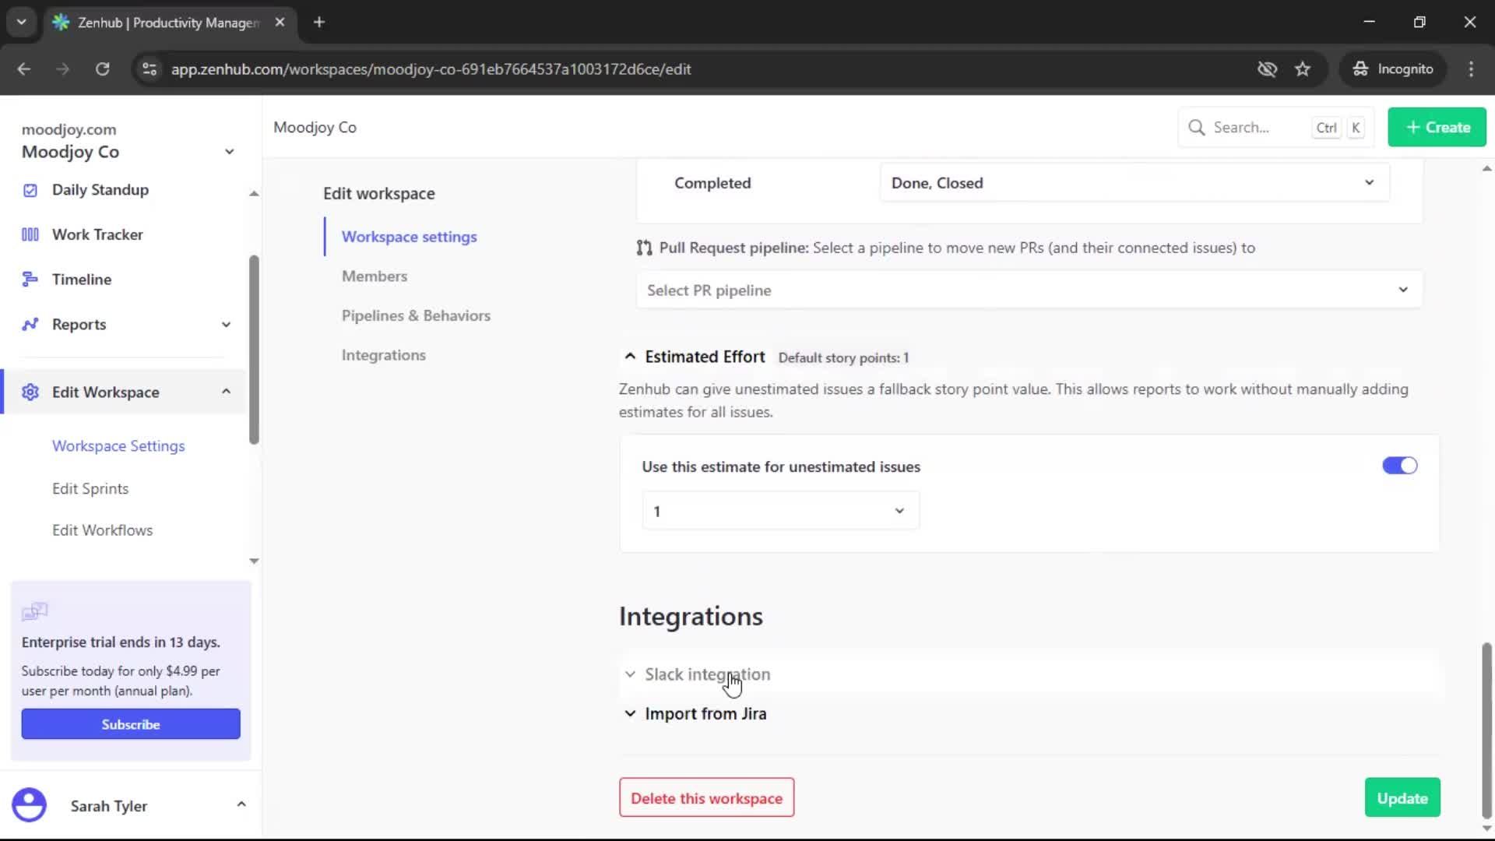Open Sarah Tyler's avatar menu

30,805
